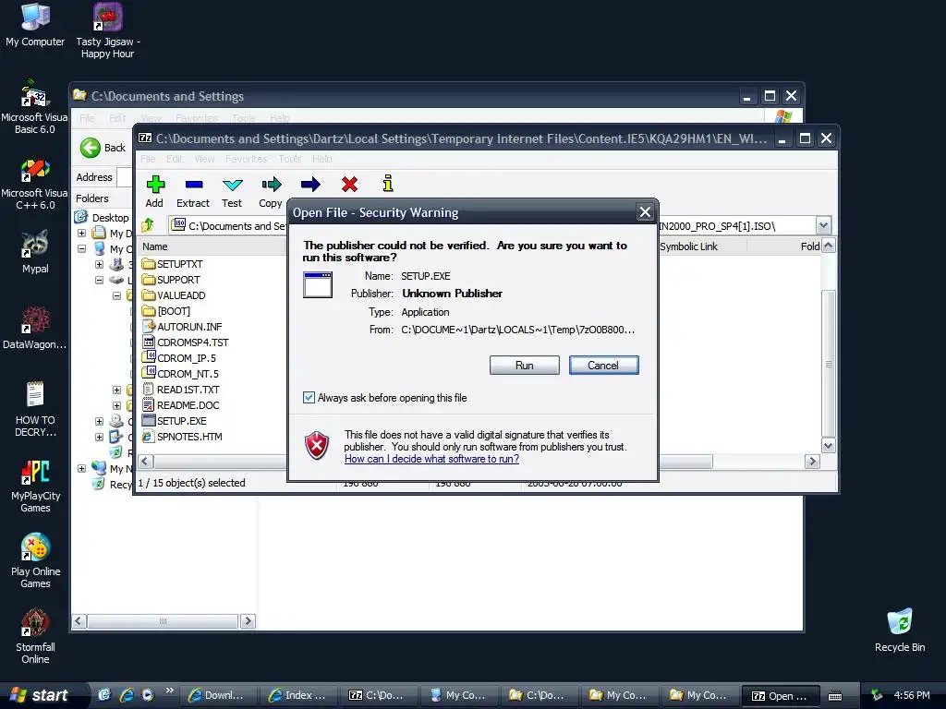Click the blue Move arrow icon
Screen dimensions: 946x709
click(310, 185)
